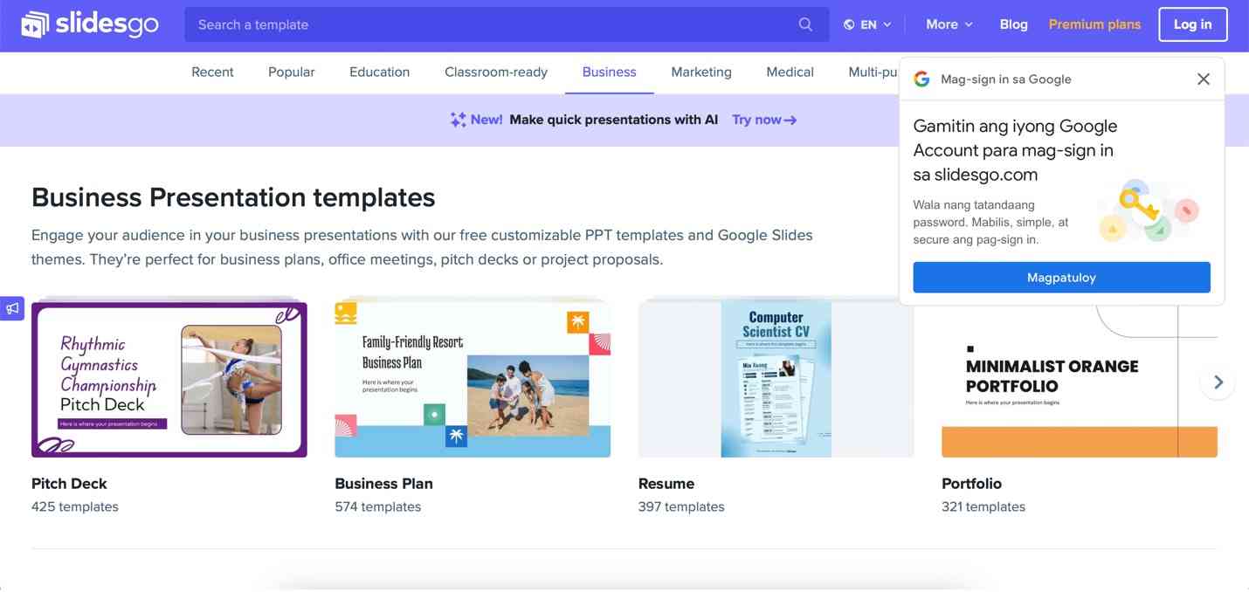Go to the Blog page
Viewport: 1249px width, 592px height.
tap(1013, 24)
